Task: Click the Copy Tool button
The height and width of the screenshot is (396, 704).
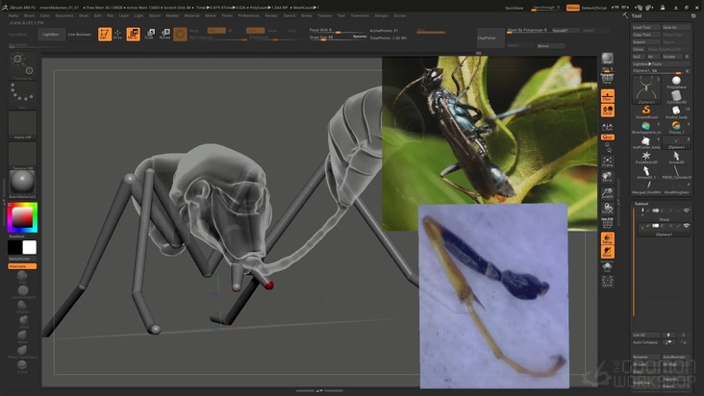Action: [646, 35]
